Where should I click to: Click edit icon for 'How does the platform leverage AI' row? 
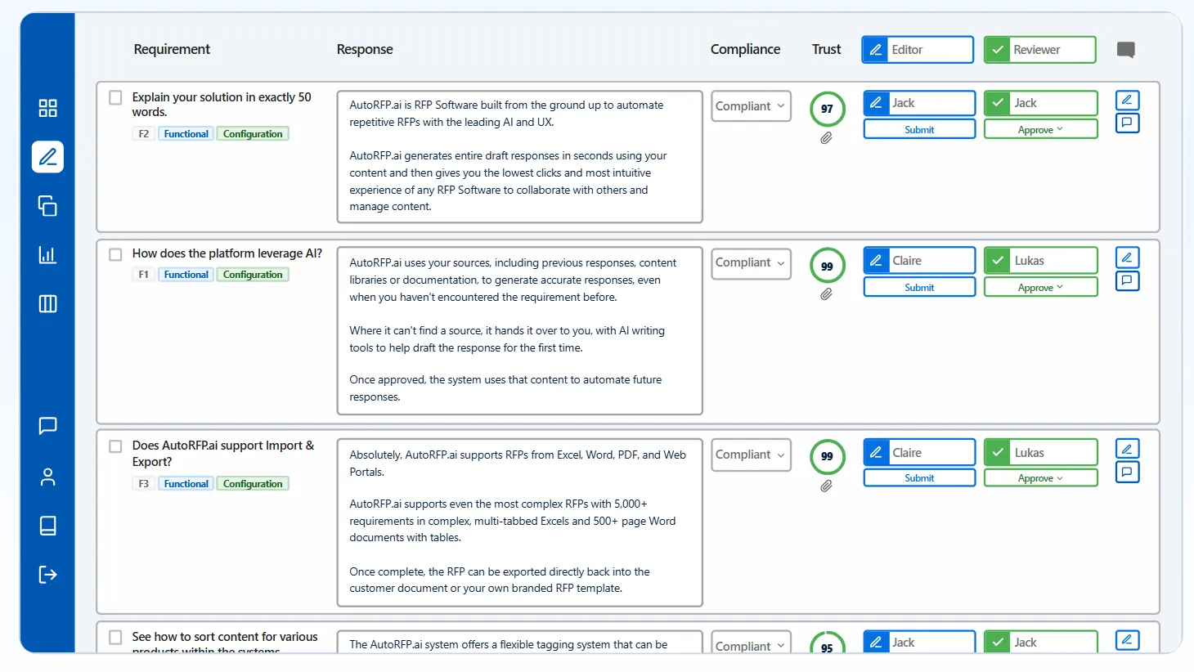tap(1127, 258)
